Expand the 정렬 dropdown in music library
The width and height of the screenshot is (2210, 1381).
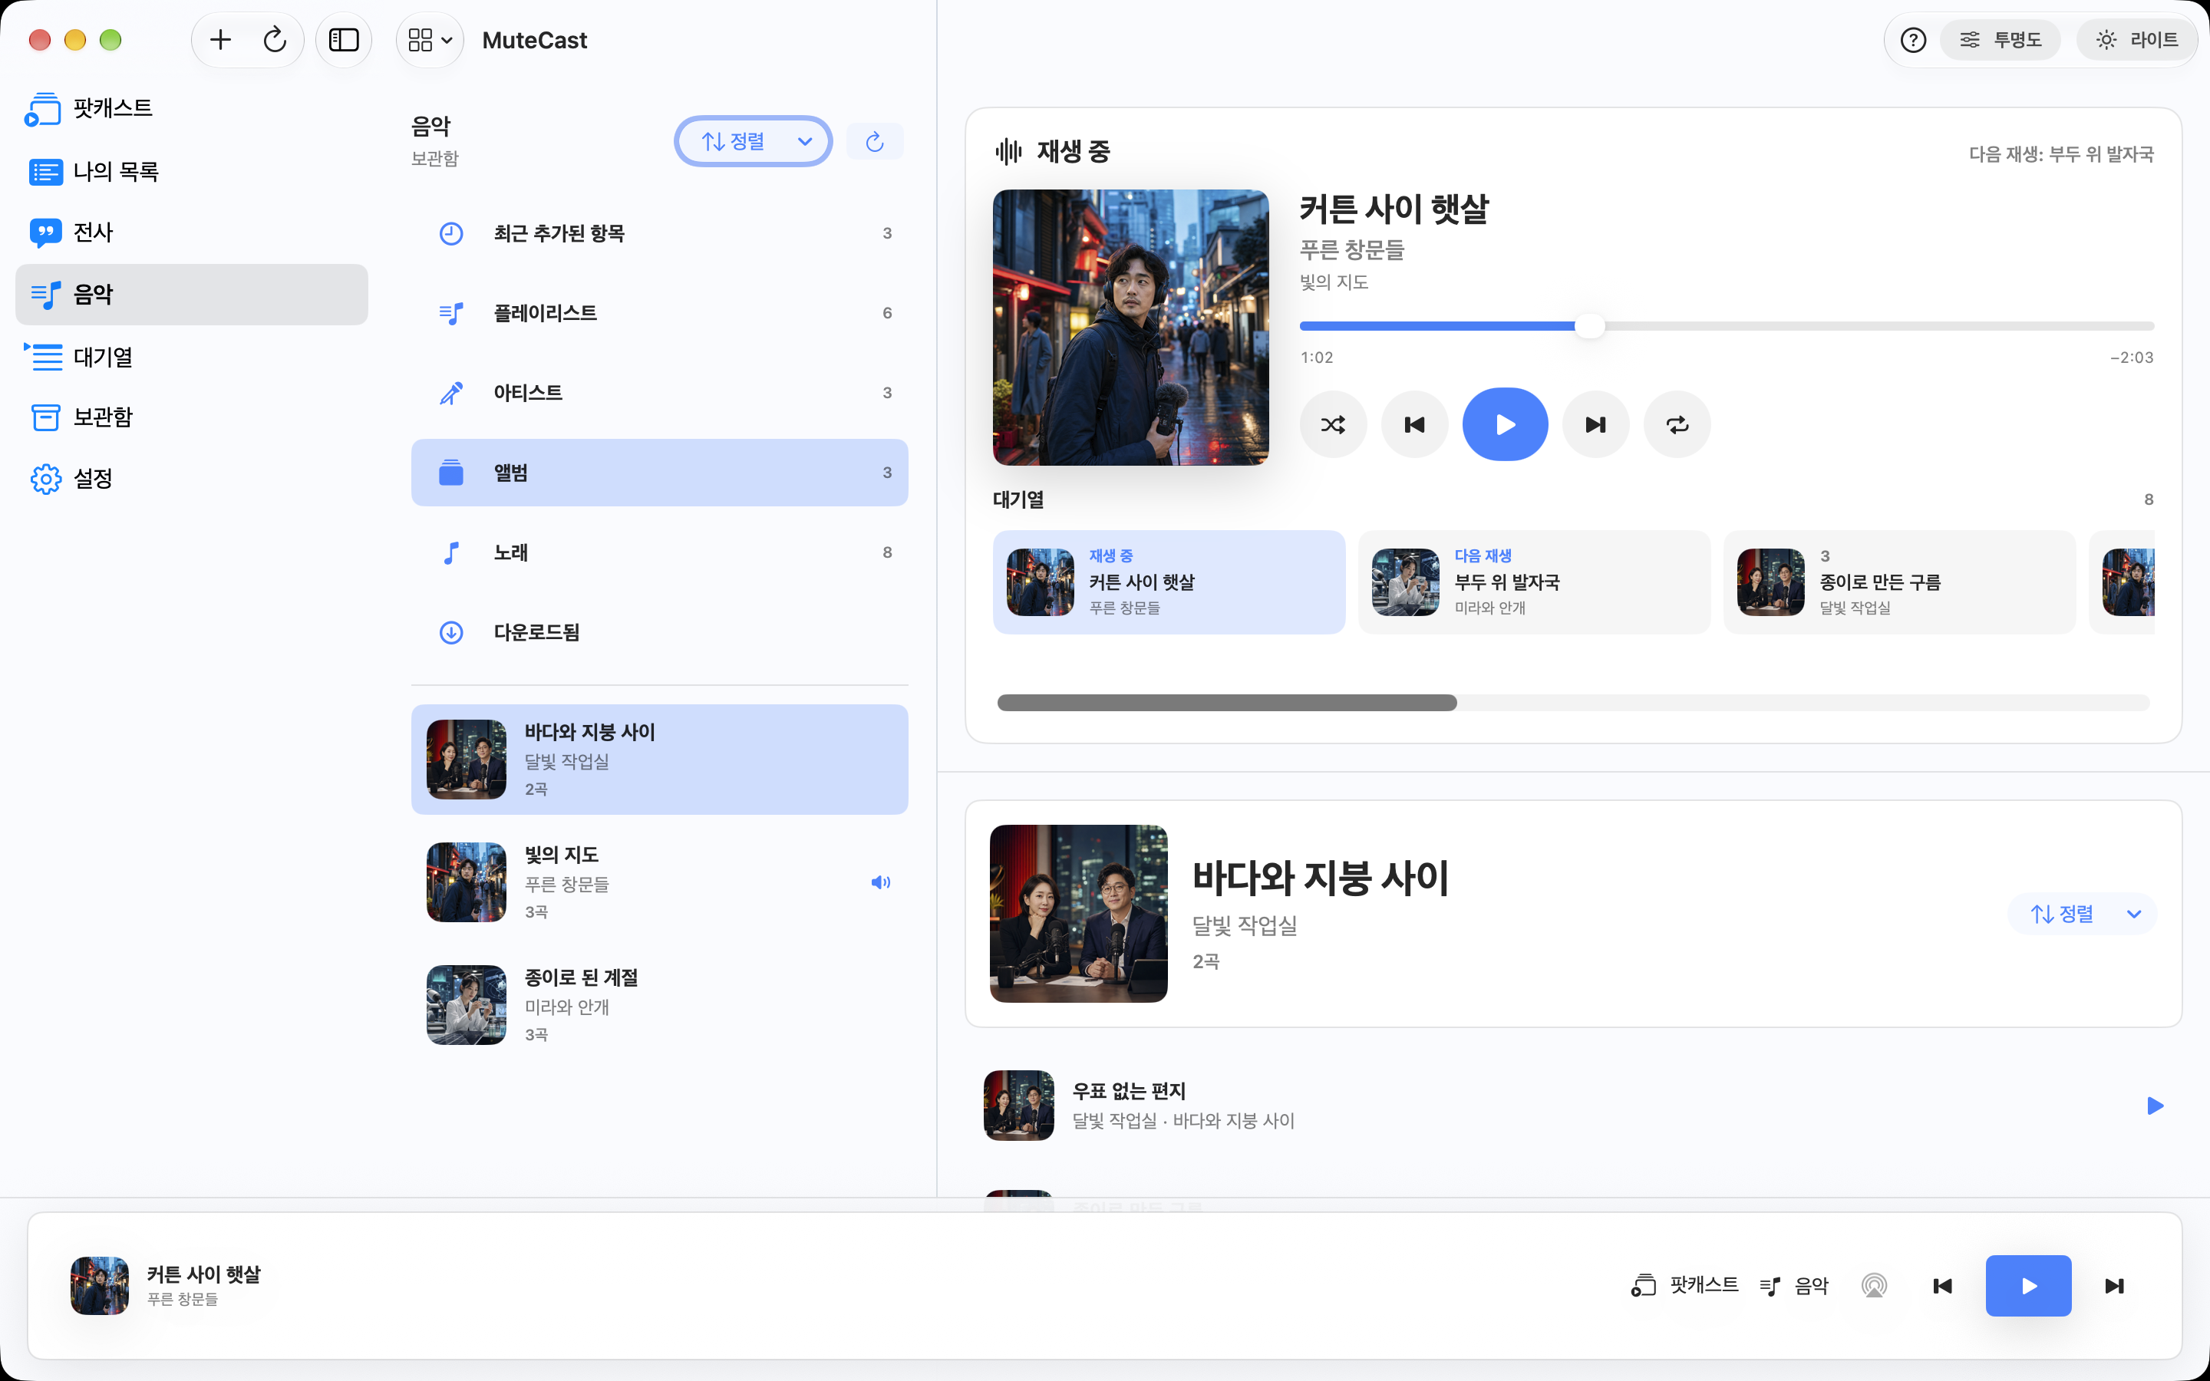click(754, 142)
